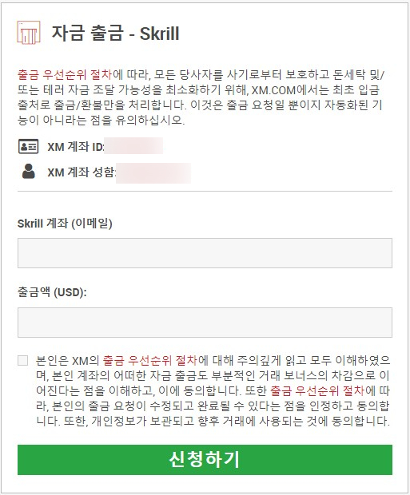Open 출금 우선순위 절차 link after 동의합니다. 또한

pos(317,391)
